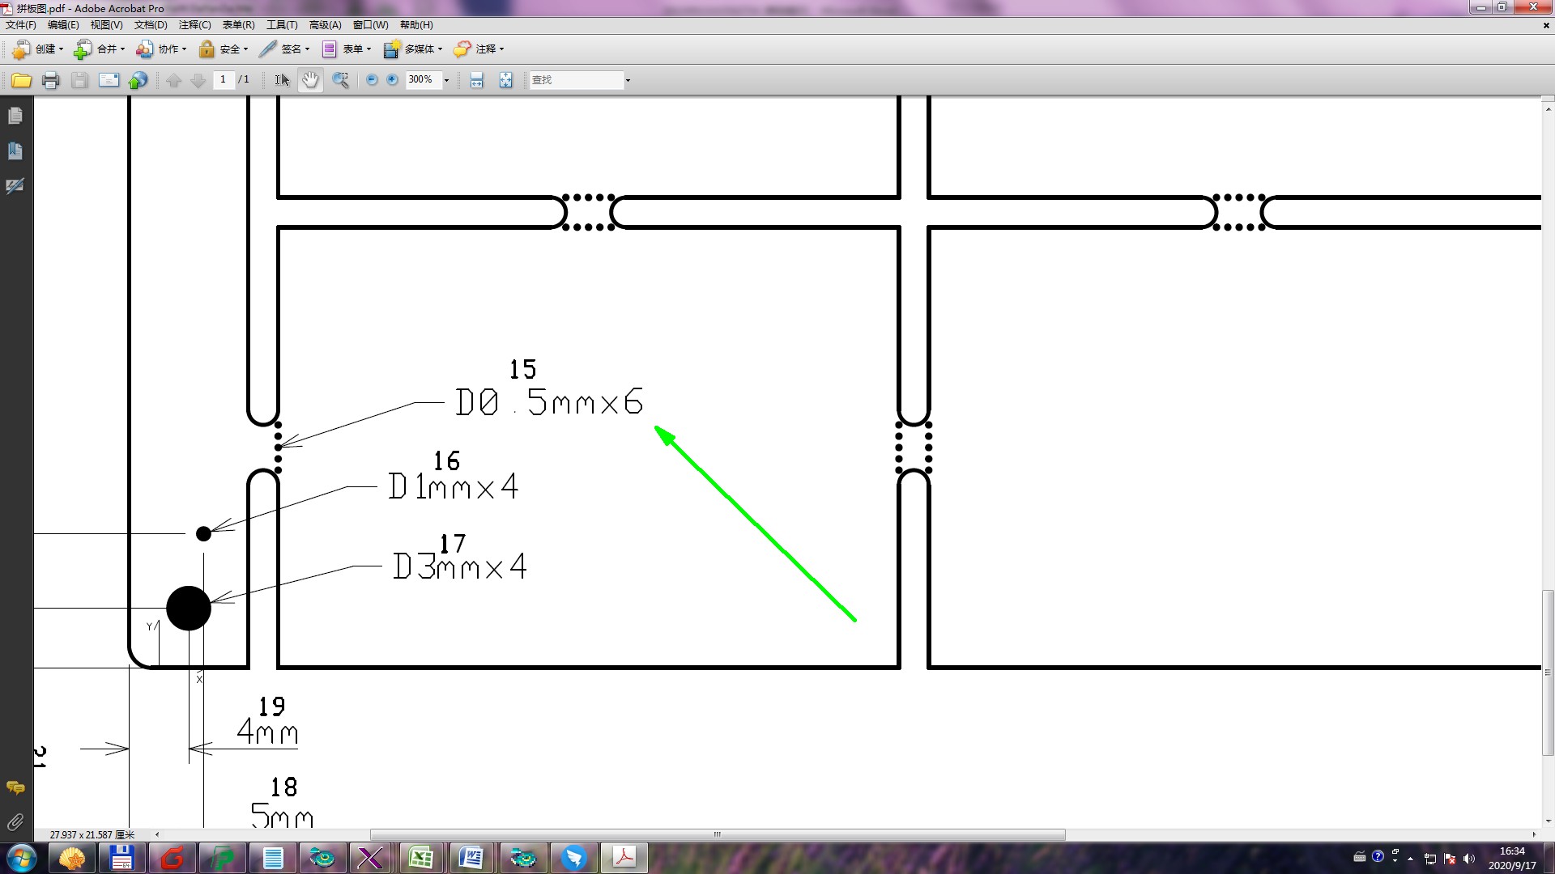The height and width of the screenshot is (874, 1555).
Task: Activate the Marquee Zoom tool
Action: pyautogui.click(x=341, y=80)
